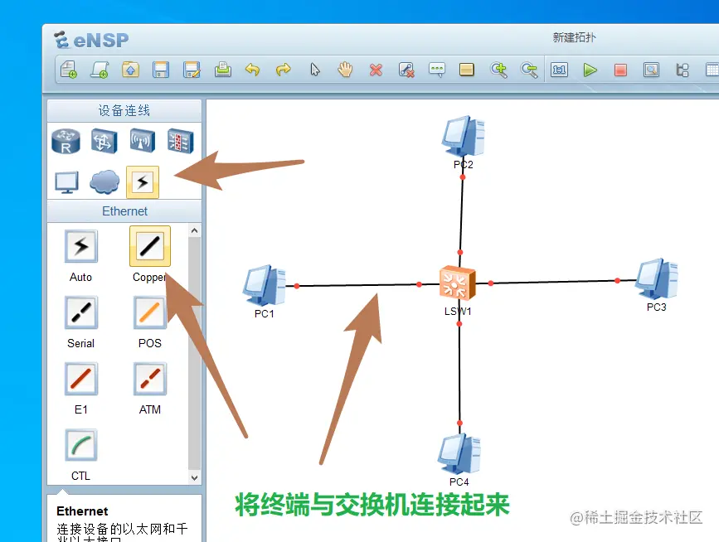719x542 pixels.
Task: Select the Switch device category
Action: [104, 141]
